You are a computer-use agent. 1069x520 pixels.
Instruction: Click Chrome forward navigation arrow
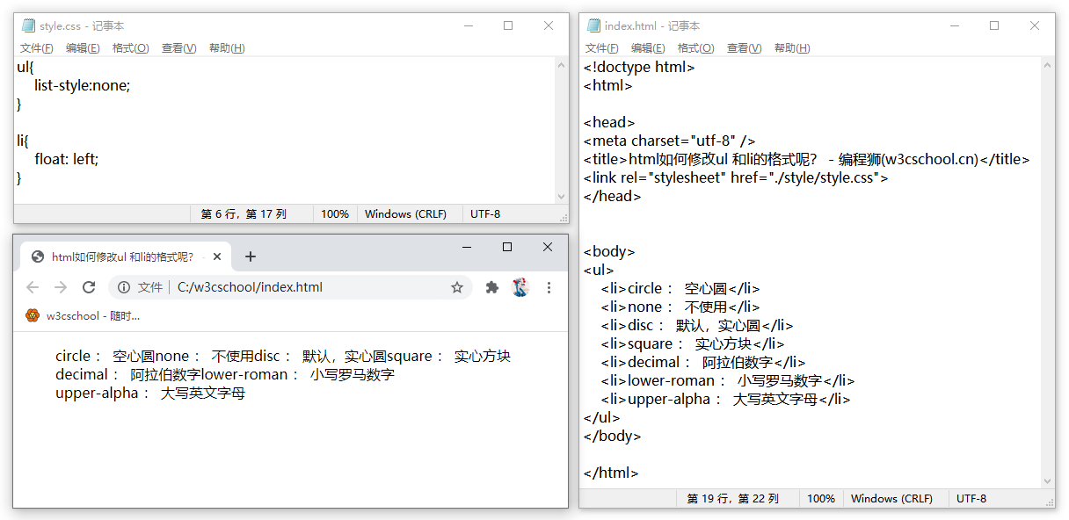click(61, 287)
